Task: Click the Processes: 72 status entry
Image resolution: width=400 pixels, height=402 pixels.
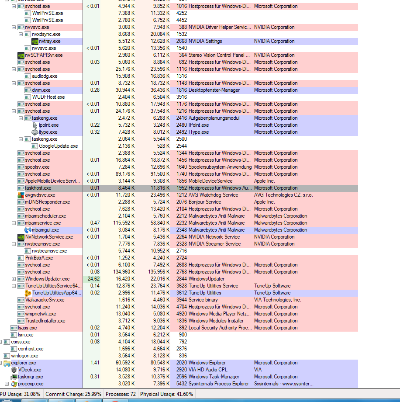Action: 121,394
